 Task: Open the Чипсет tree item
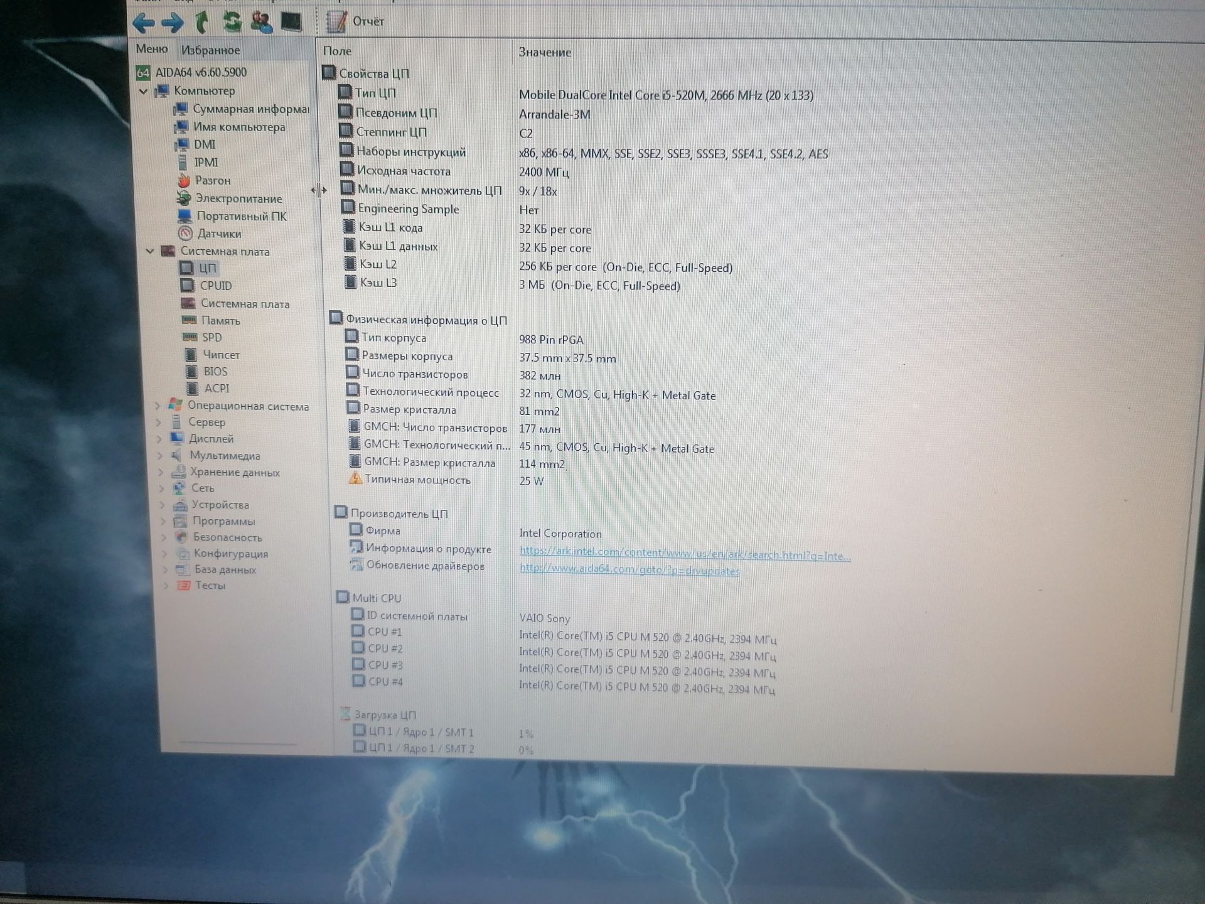click(x=212, y=355)
